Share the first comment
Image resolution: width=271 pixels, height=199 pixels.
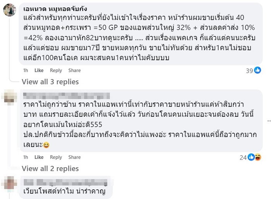point(74,71)
